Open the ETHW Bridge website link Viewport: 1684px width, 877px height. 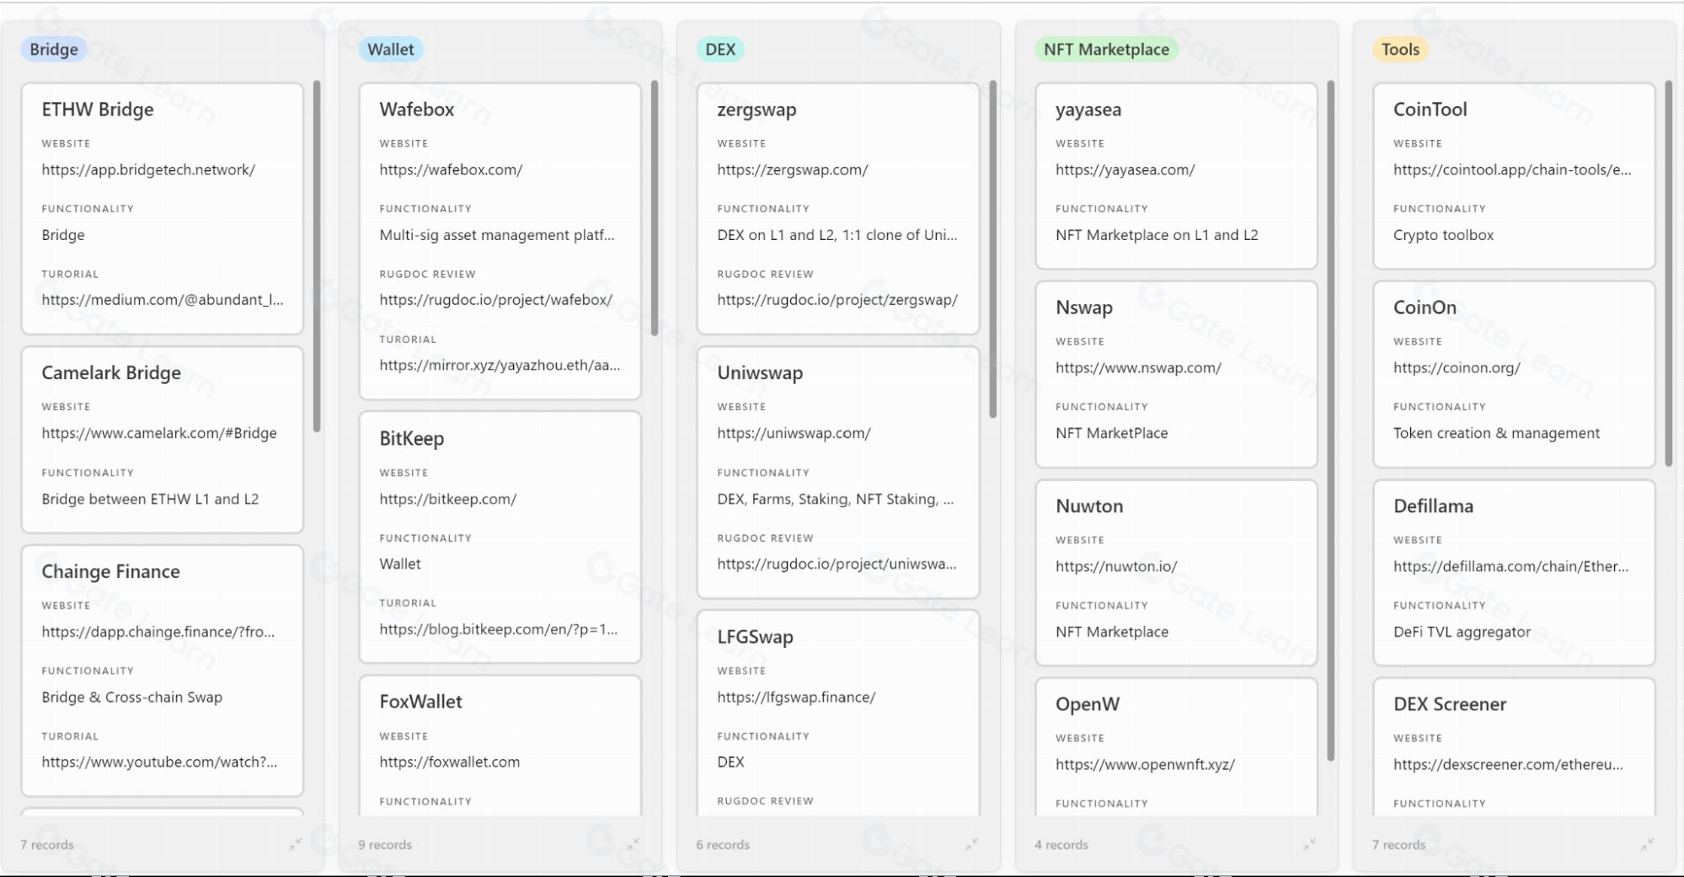coord(148,169)
